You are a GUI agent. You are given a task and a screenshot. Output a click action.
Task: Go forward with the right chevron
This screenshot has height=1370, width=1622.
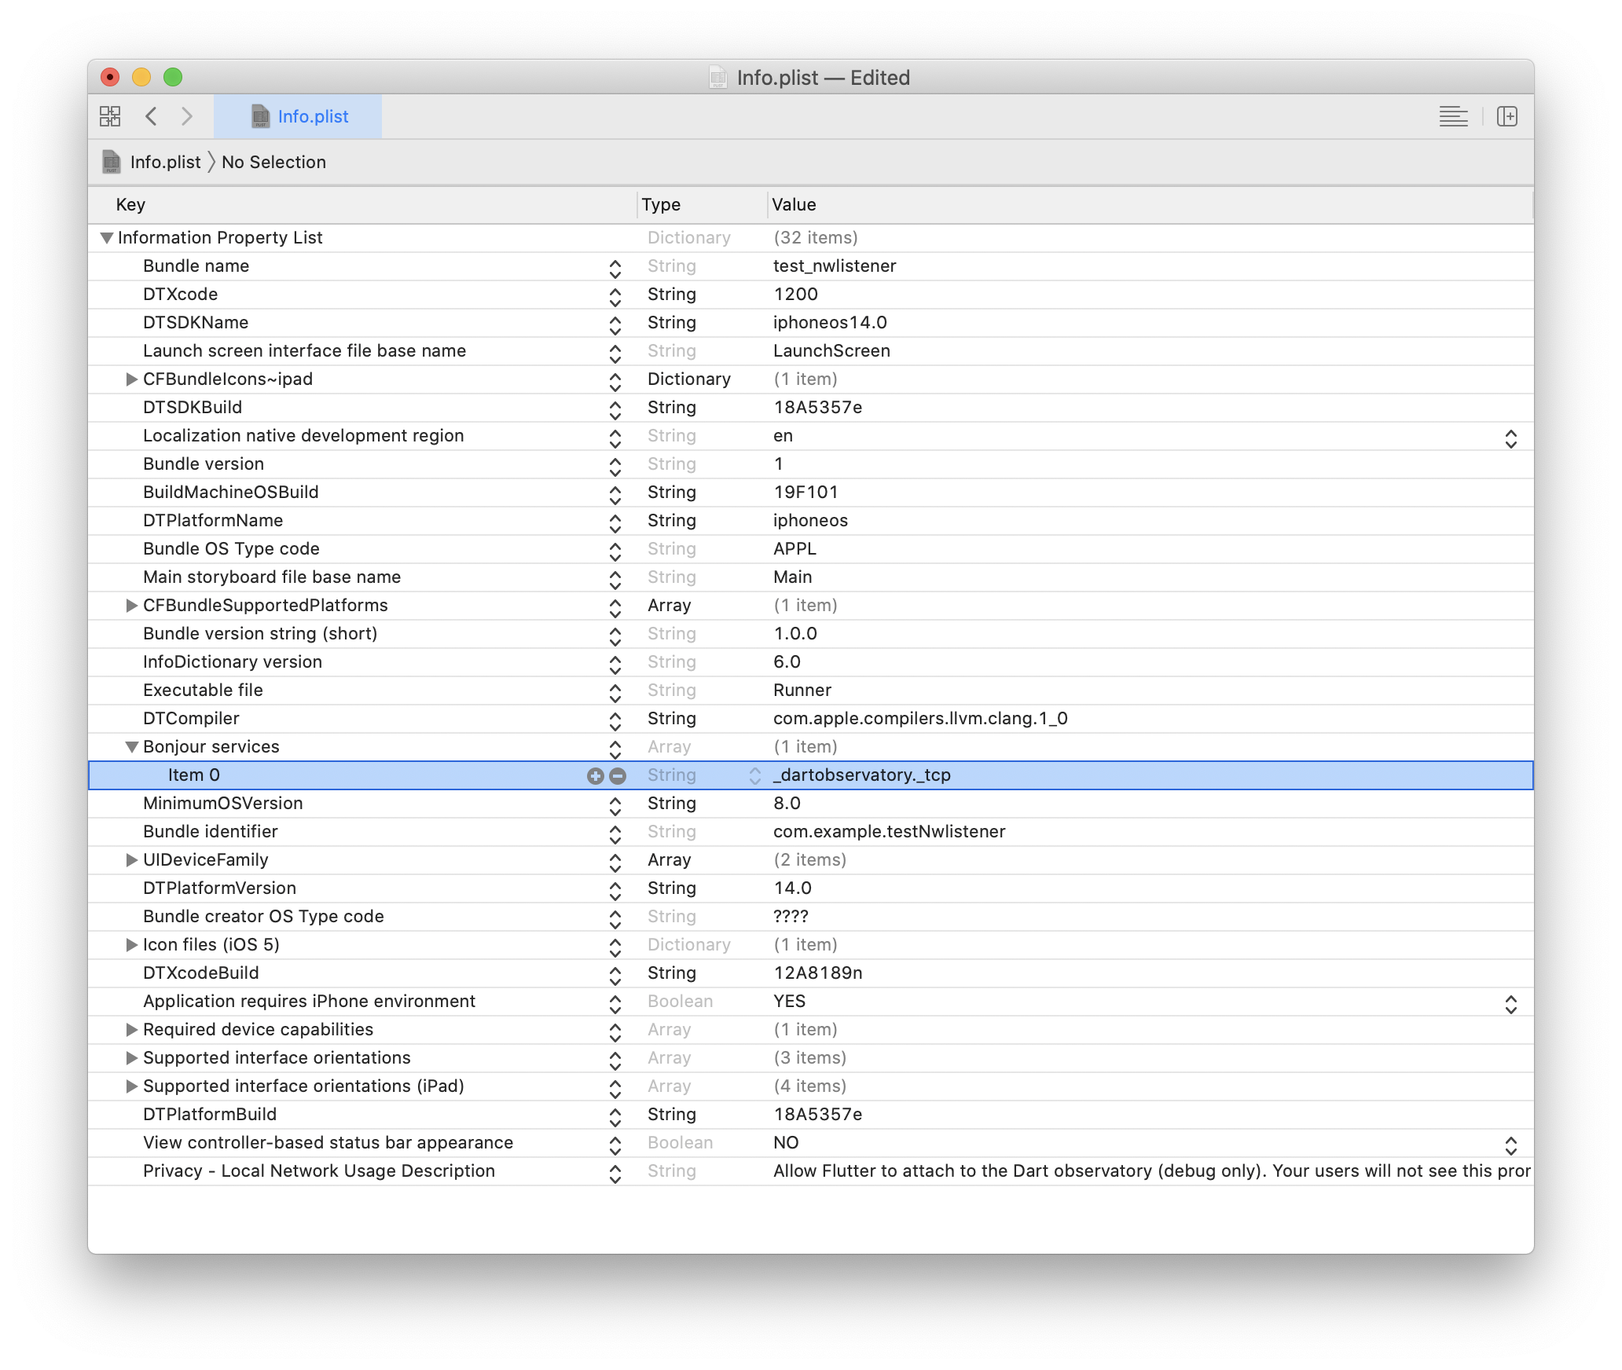[x=186, y=116]
